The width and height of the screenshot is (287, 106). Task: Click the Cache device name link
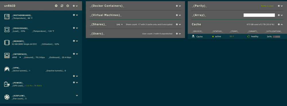click(199, 37)
